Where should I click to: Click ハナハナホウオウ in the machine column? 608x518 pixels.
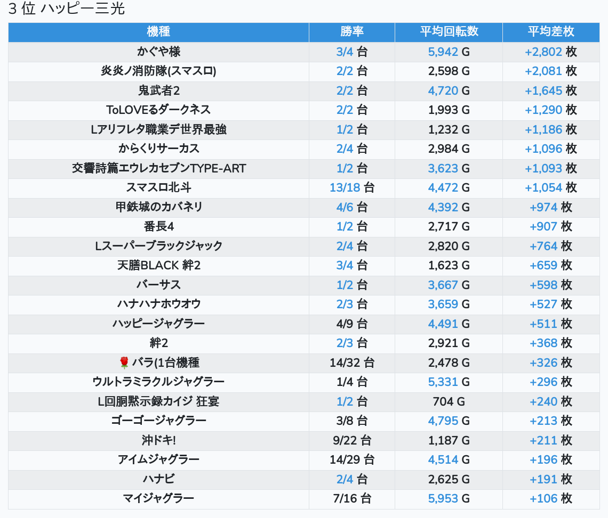(x=158, y=305)
